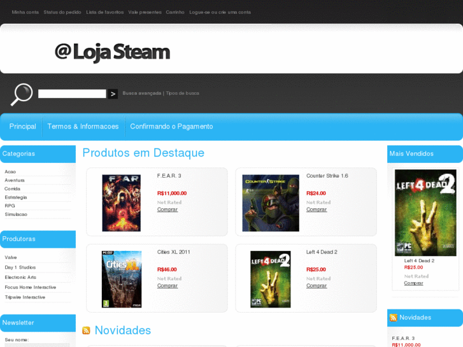463x347 pixels.
Task: Select the Corrida category
Action: click(x=12, y=188)
